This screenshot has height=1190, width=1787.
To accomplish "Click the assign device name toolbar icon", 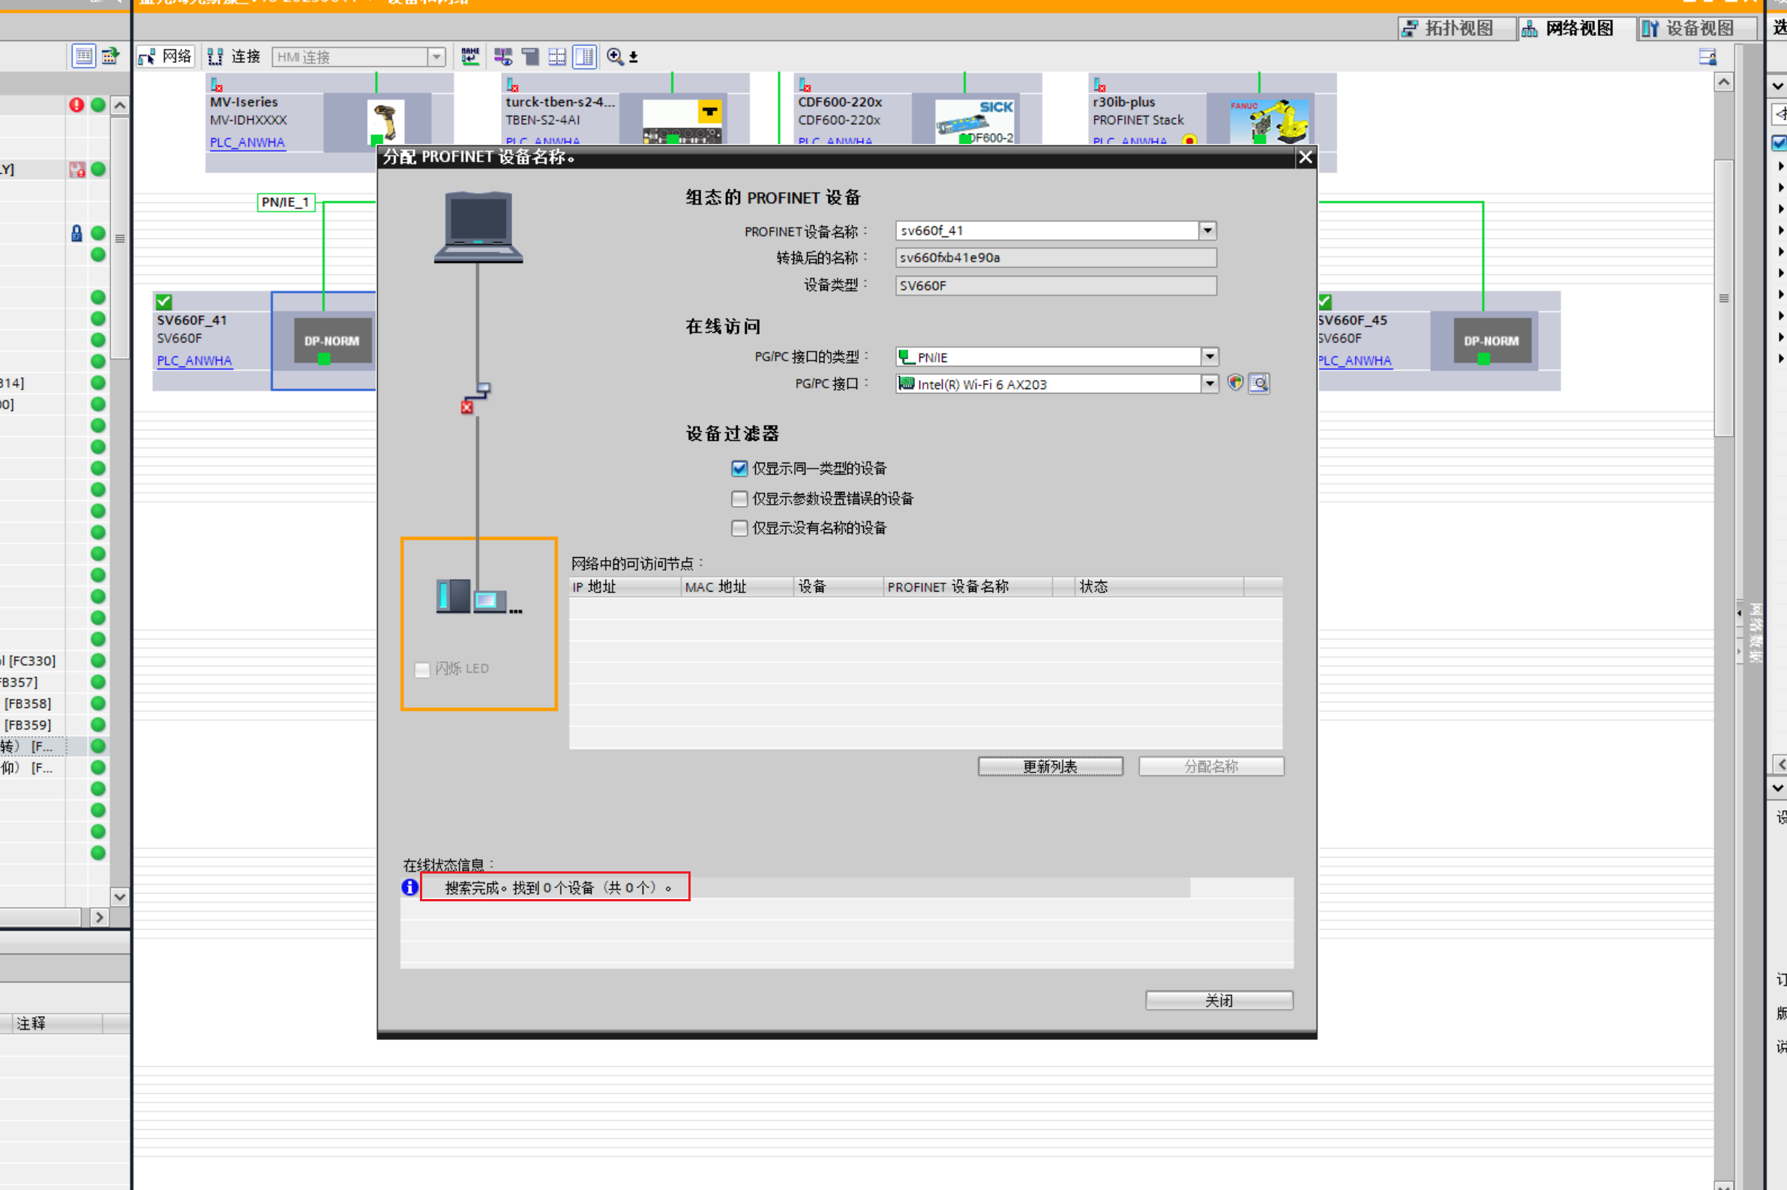I will (x=469, y=57).
